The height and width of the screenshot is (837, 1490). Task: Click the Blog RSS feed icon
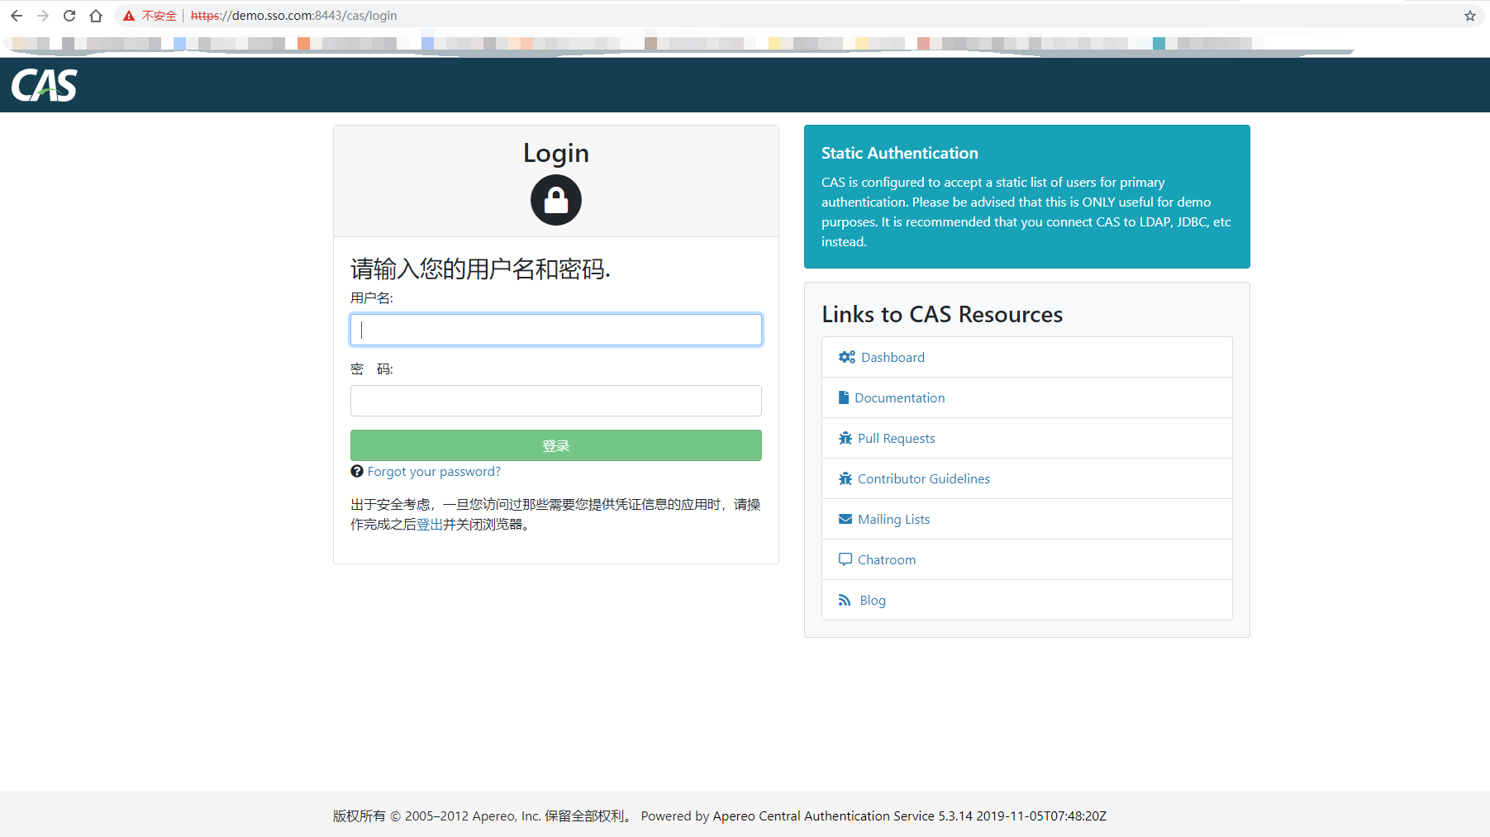[844, 600]
